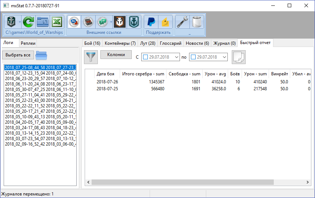
Task: Expand the start date dropdown arrow
Action: click(176, 57)
